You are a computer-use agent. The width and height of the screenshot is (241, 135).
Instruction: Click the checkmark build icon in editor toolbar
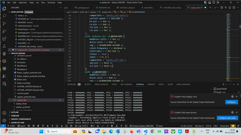(215, 7)
